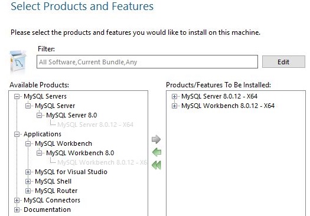Select the MySQL Workbench 8.0 item

[x=80, y=153]
